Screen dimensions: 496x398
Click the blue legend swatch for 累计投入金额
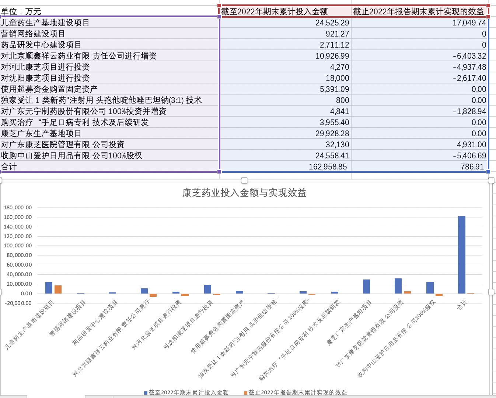coord(146,393)
